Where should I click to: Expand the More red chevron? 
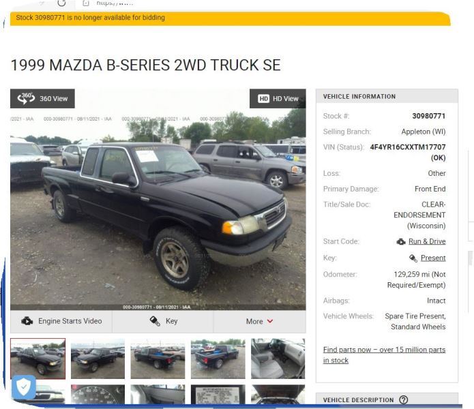(270, 321)
